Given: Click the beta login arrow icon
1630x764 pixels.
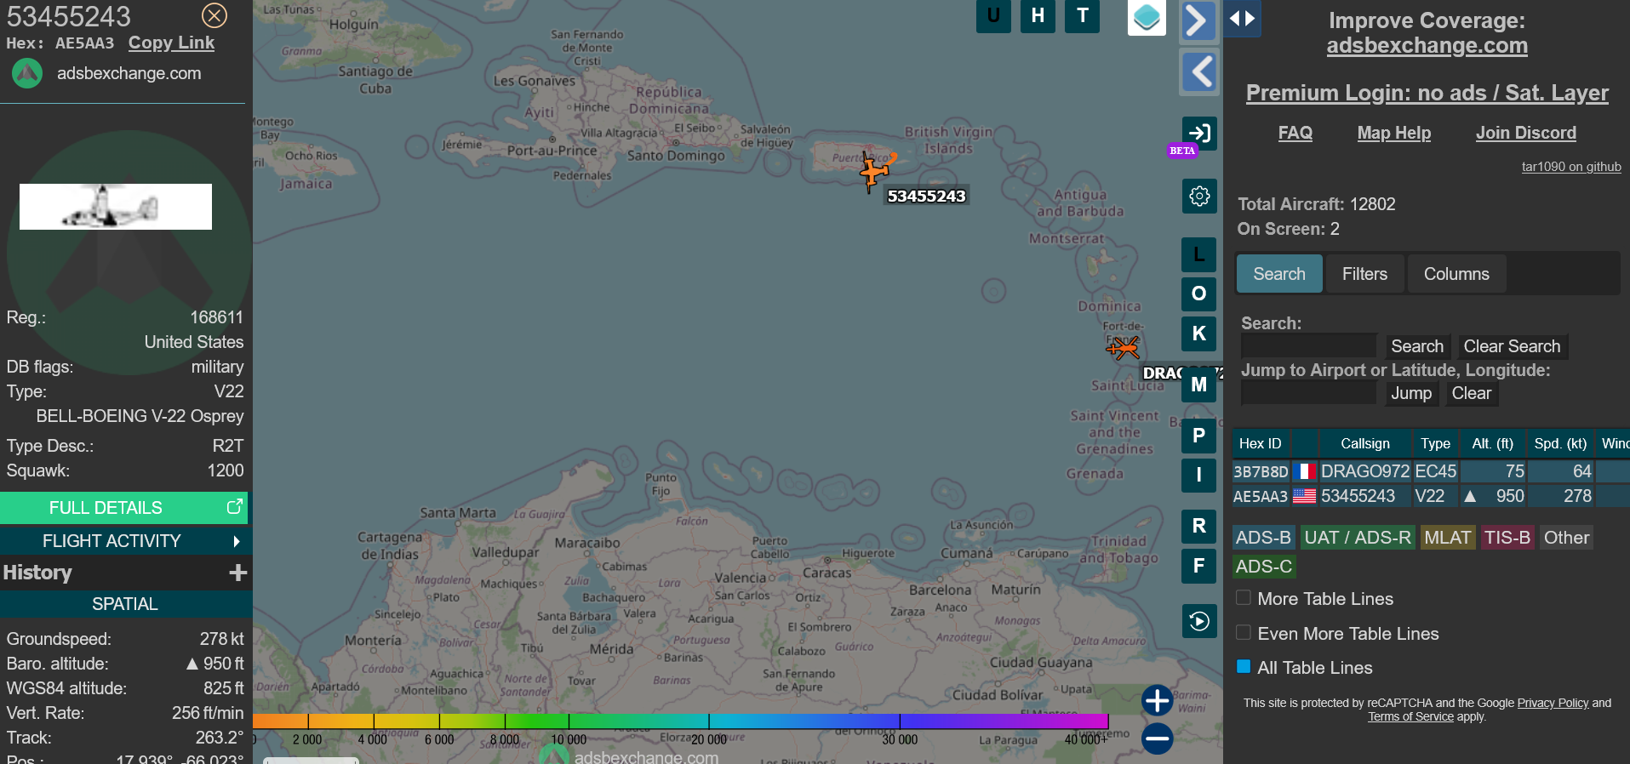Looking at the screenshot, I should click(1199, 133).
